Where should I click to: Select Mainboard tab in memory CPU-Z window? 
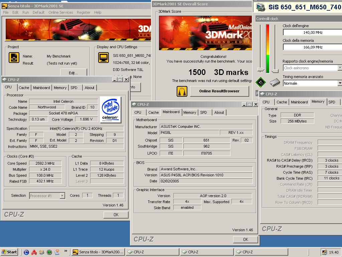click(x=299, y=102)
